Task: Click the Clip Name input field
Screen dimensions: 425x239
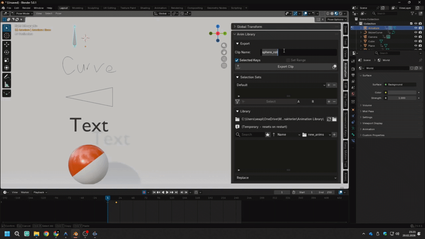Action: (x=299, y=52)
